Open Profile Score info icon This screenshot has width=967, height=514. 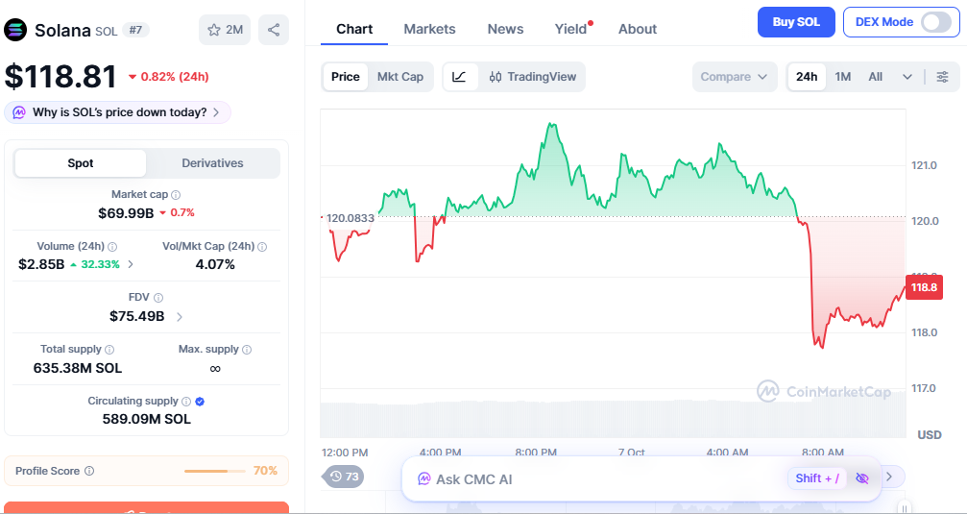coord(89,472)
